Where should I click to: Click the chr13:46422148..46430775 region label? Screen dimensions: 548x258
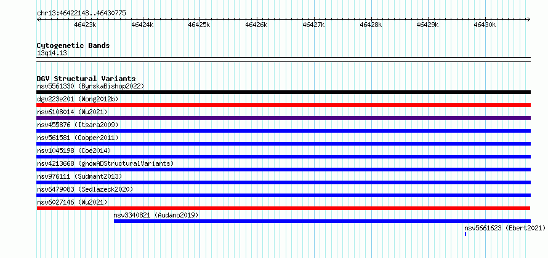tap(81, 14)
